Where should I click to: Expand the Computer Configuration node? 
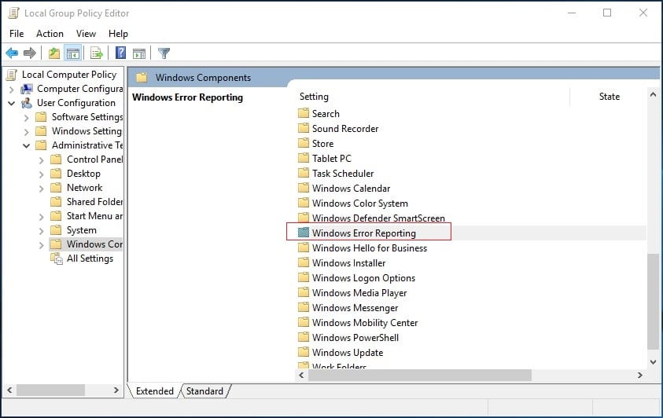(12, 90)
